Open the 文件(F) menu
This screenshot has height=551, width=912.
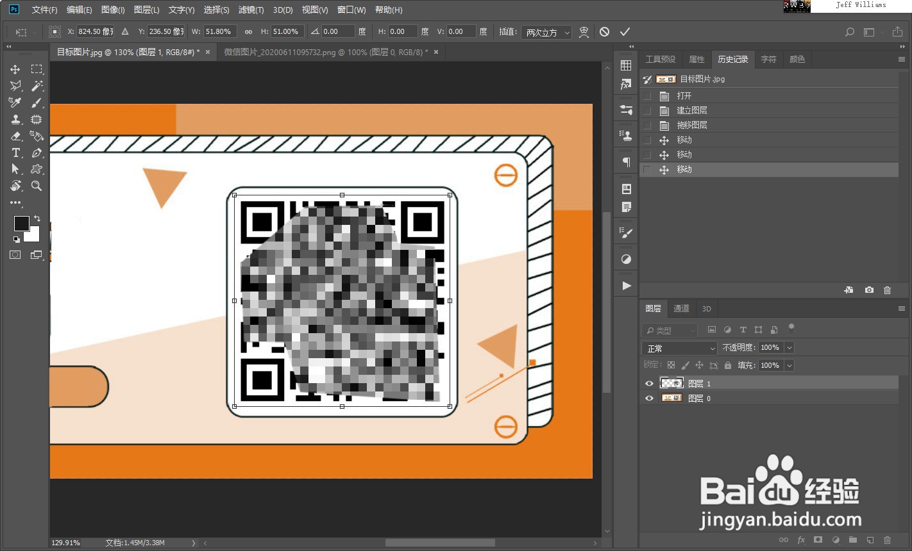point(44,10)
